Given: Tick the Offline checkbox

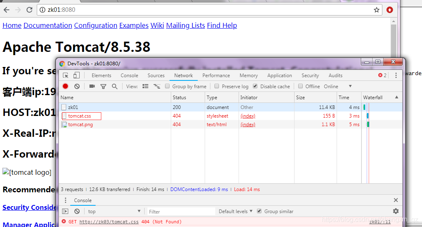Looking at the screenshot, I should (x=300, y=86).
